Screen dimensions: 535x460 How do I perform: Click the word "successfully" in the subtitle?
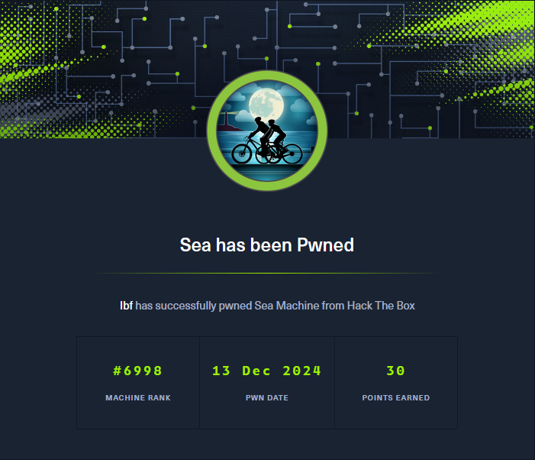point(185,306)
